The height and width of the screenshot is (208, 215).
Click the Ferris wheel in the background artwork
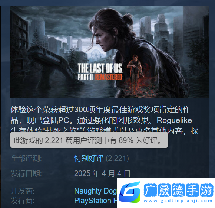click(x=96, y=54)
